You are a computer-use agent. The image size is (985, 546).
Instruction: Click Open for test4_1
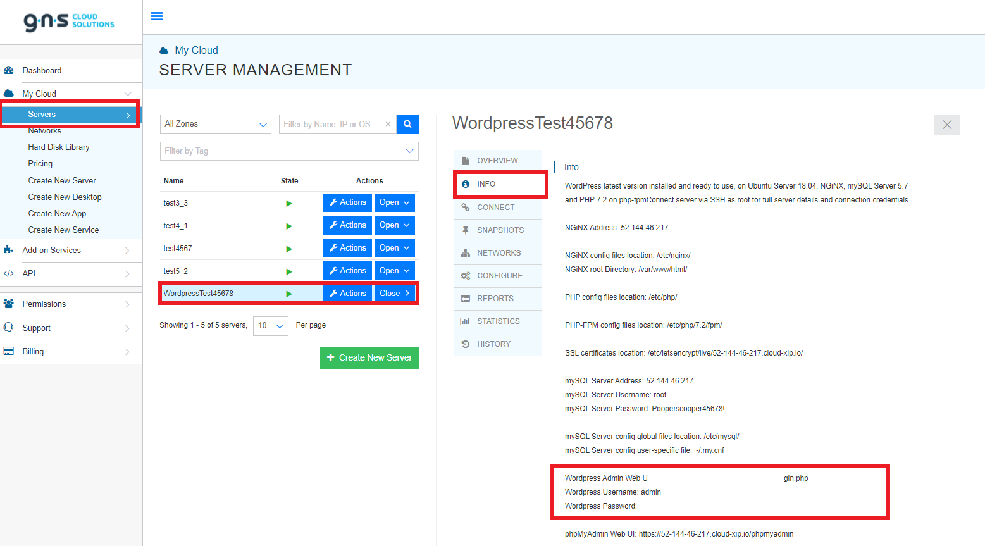pyautogui.click(x=395, y=225)
